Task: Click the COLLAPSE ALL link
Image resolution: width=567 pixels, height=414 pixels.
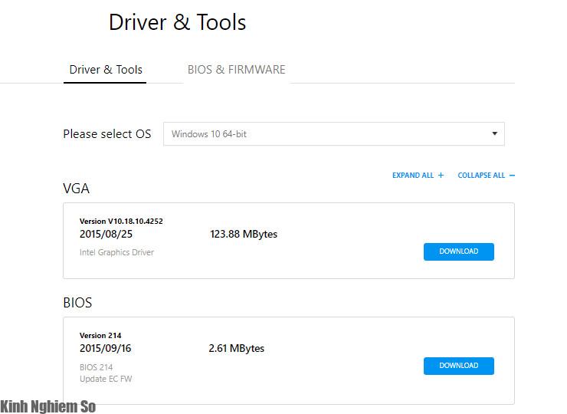Action: click(x=486, y=175)
